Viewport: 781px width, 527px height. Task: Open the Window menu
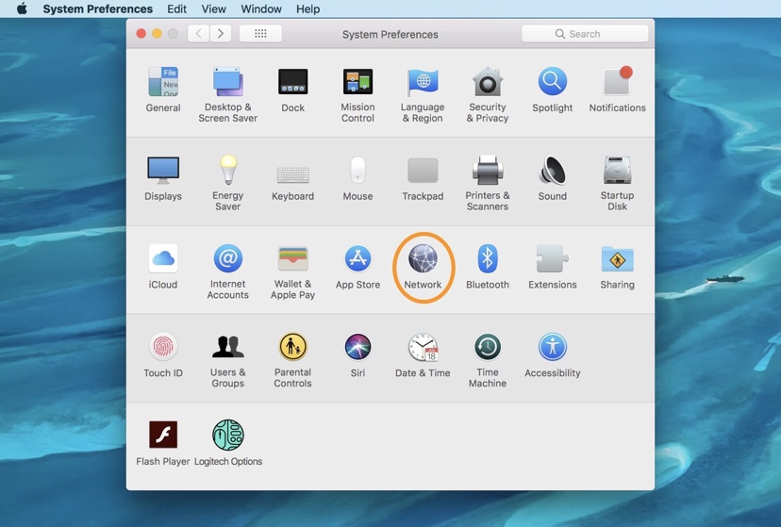point(261,8)
